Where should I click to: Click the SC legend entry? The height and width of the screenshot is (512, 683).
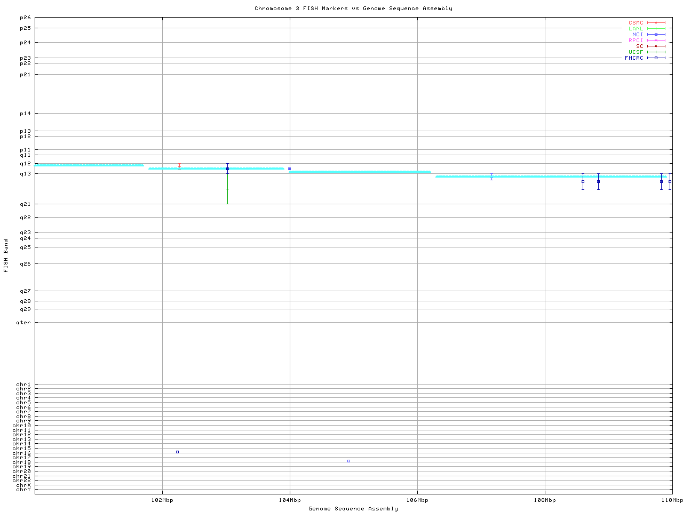click(640, 46)
